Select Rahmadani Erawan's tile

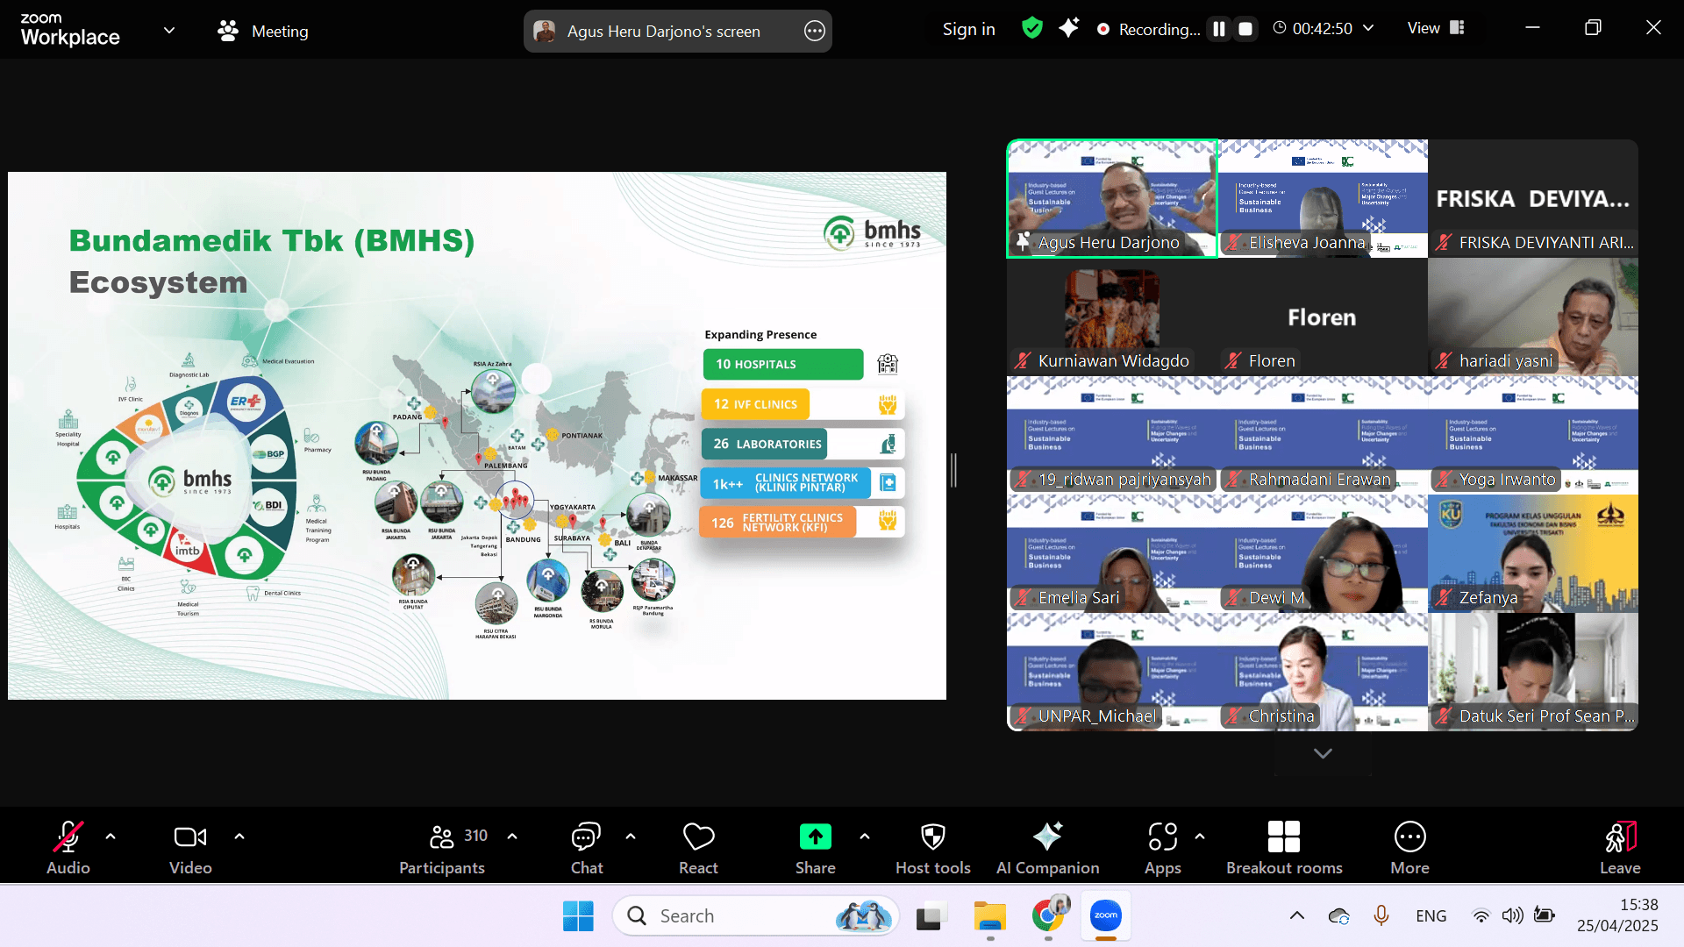point(1323,436)
